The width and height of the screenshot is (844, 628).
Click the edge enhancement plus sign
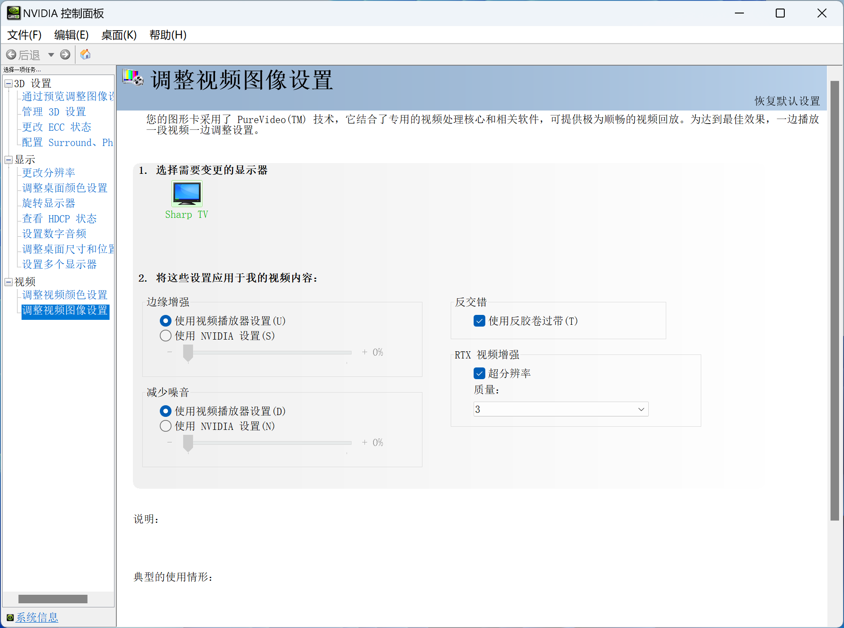[365, 352]
